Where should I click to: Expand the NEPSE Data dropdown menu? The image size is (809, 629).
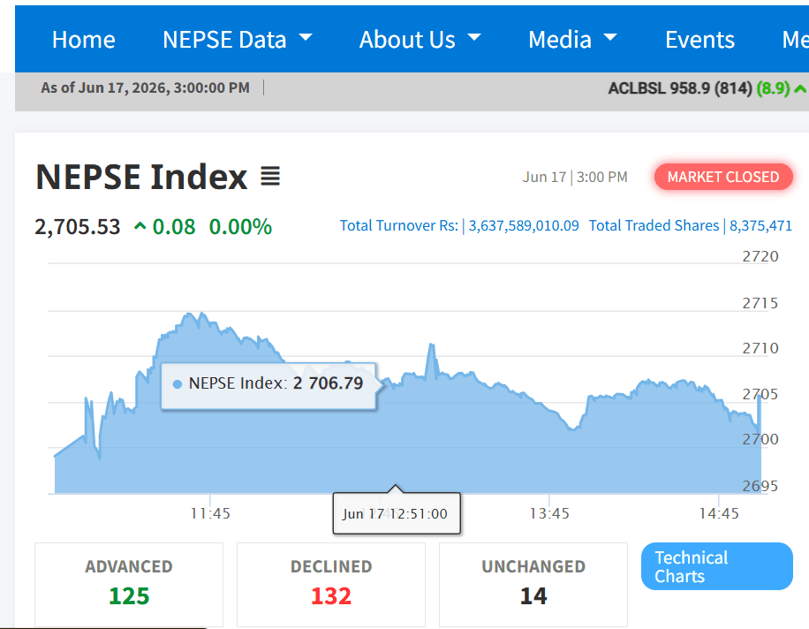pos(238,40)
